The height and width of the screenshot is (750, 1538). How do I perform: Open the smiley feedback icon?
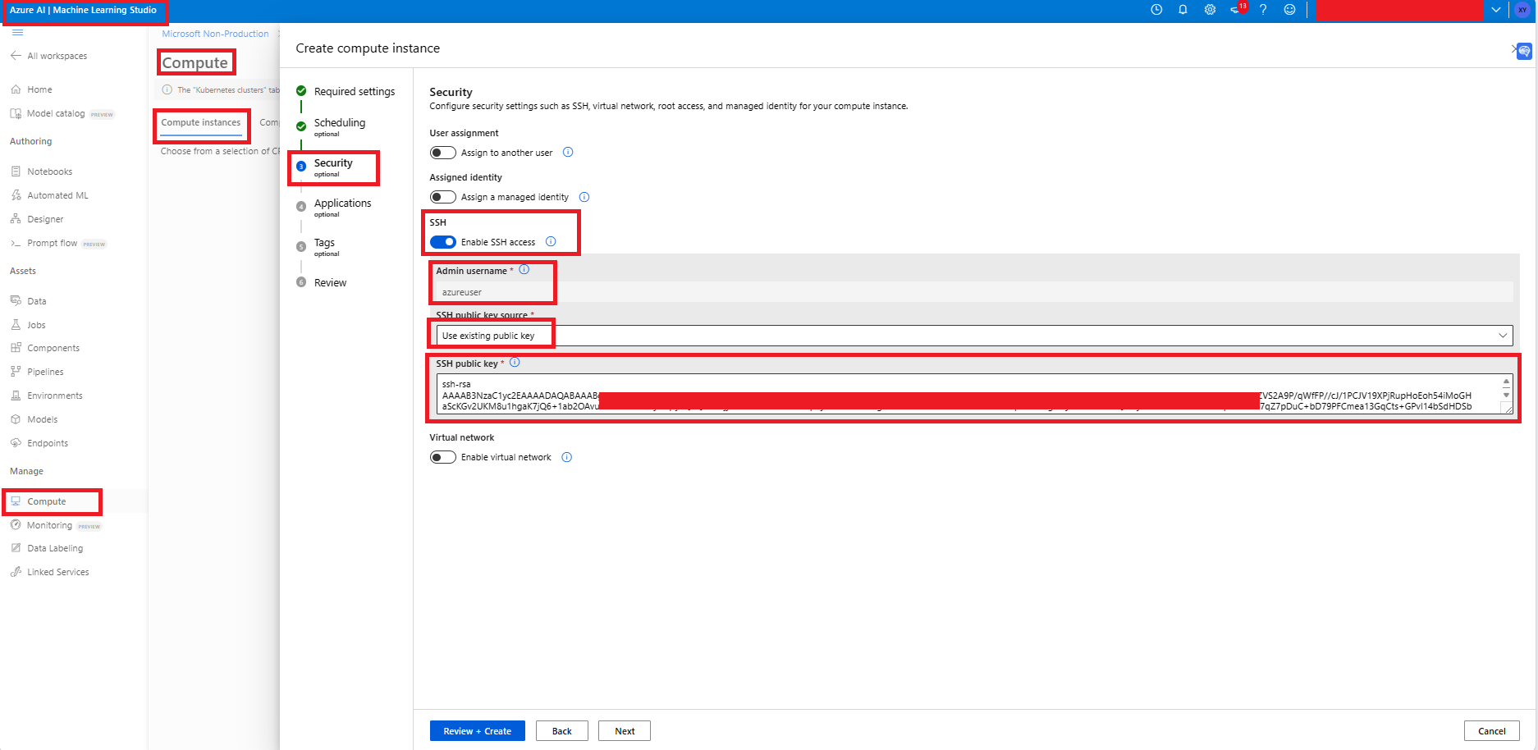1289,9
